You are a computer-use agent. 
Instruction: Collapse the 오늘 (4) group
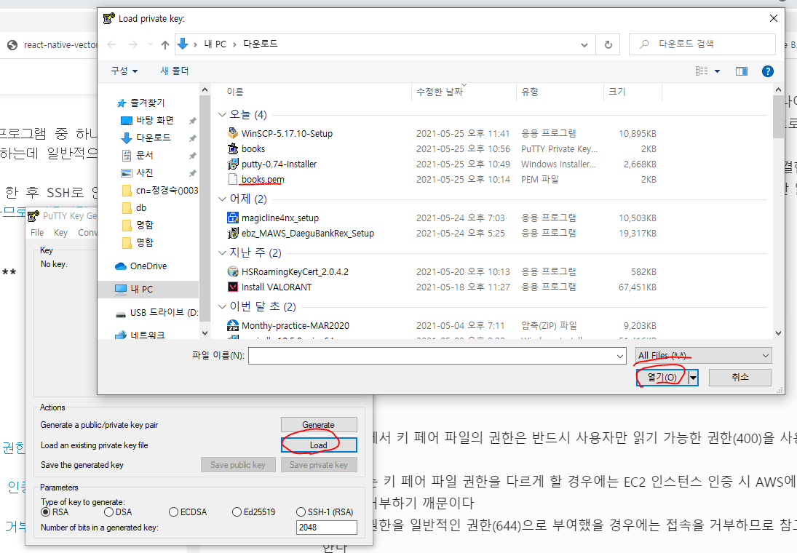(x=222, y=114)
